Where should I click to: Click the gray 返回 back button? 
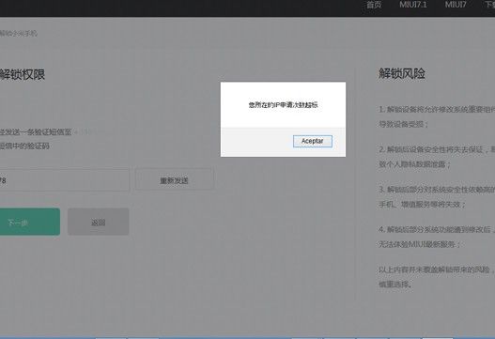[x=99, y=222]
